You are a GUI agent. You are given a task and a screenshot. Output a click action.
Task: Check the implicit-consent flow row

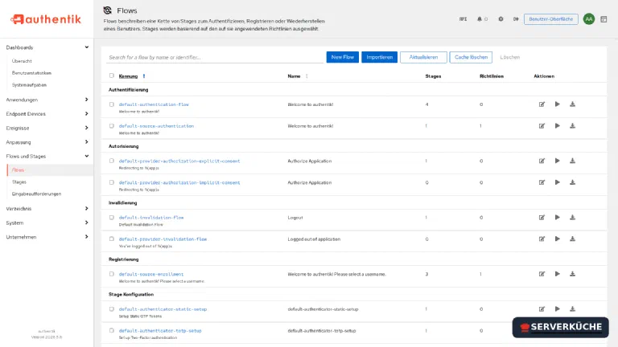tap(112, 182)
